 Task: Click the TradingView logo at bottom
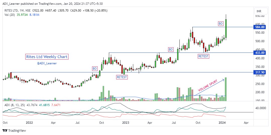coord(14,130)
